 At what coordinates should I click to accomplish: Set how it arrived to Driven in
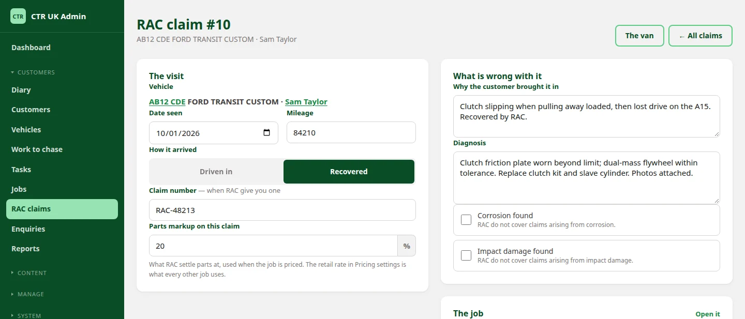[x=216, y=172]
